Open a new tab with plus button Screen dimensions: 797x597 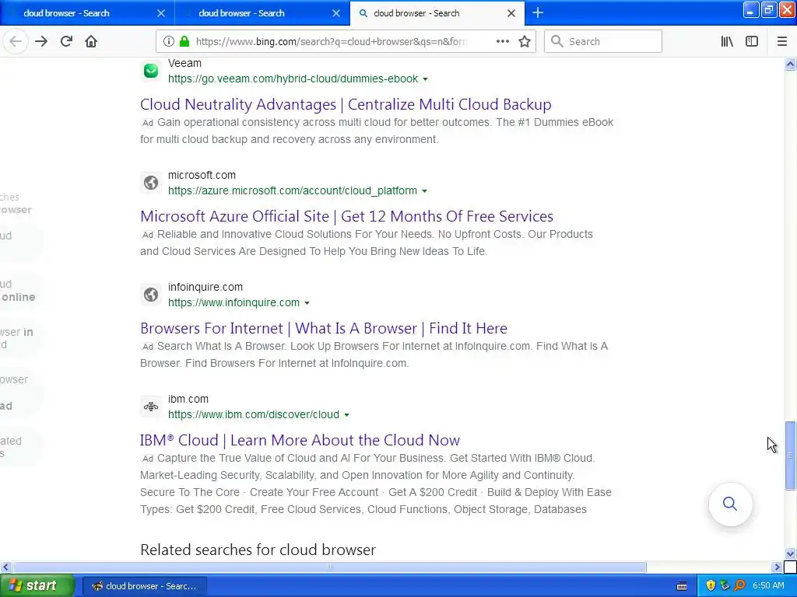(538, 12)
